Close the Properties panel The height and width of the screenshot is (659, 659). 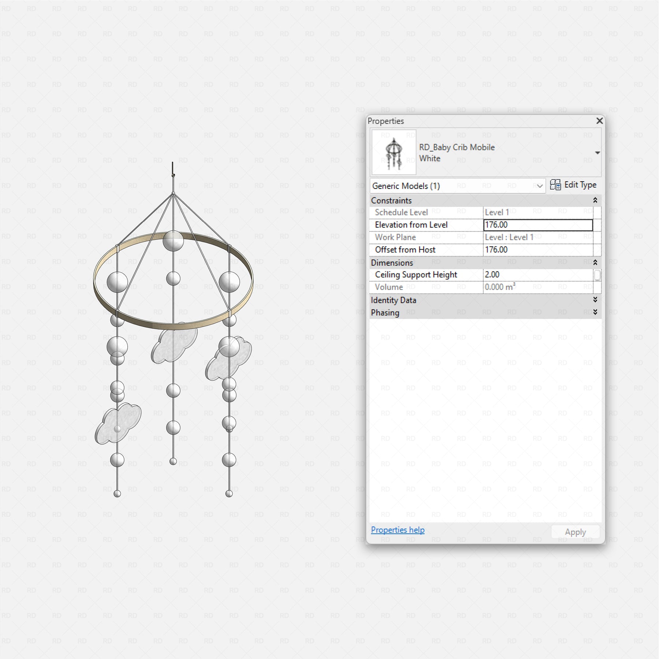[599, 121]
